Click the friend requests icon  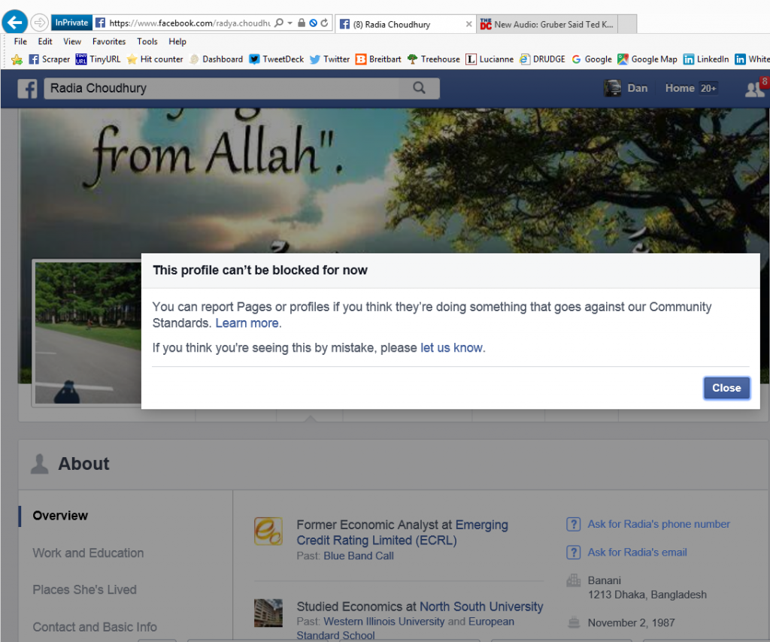tap(755, 89)
